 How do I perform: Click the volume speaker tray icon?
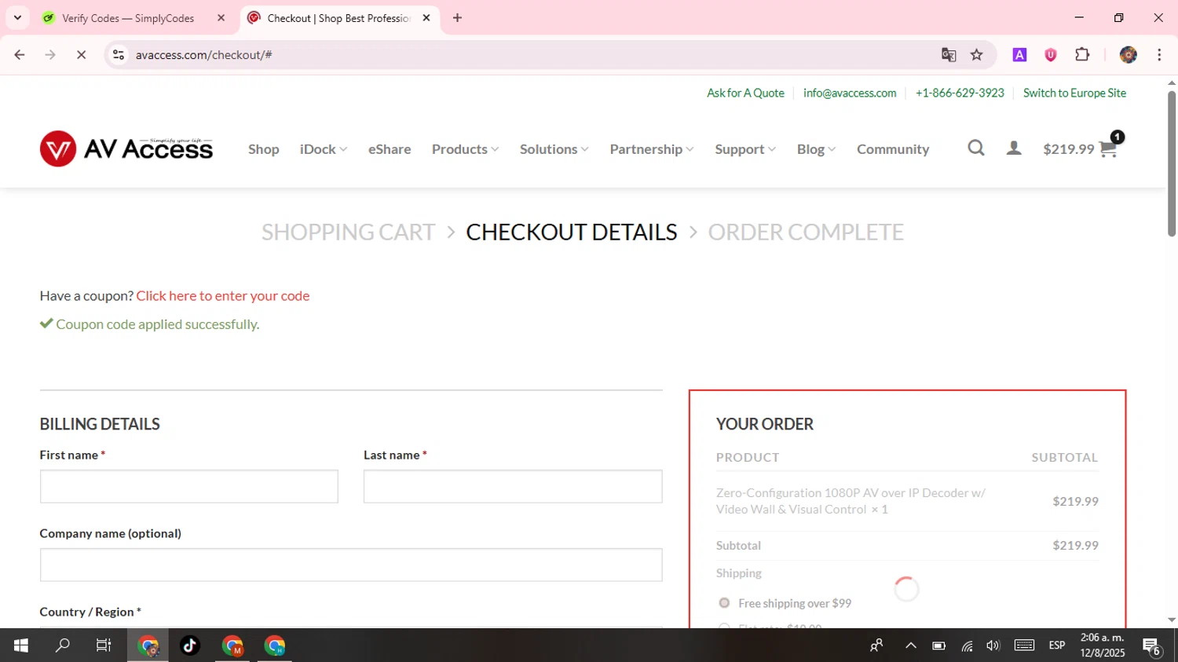[x=993, y=646]
